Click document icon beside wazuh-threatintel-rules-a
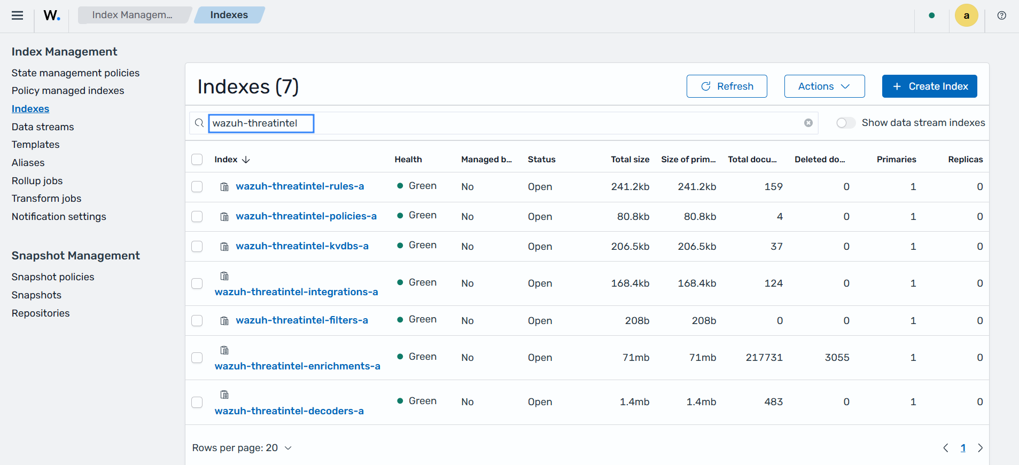 [x=224, y=187]
